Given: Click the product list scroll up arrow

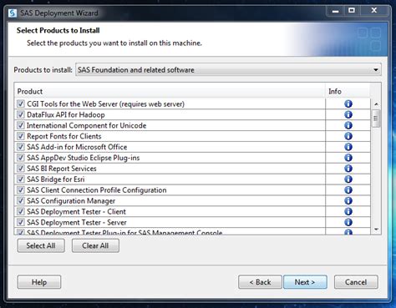Looking at the screenshot, I should pos(376,104).
